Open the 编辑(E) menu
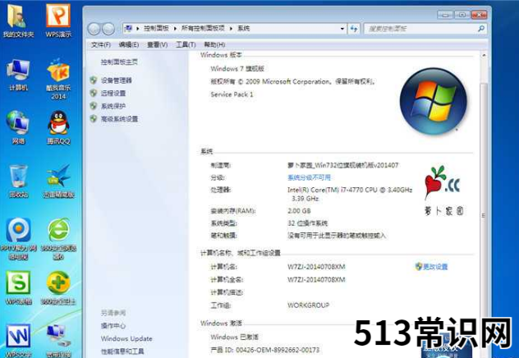 (129, 44)
